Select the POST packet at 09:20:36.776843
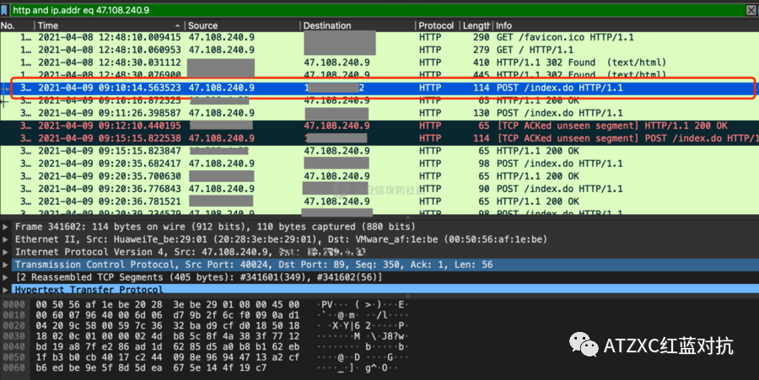The width and height of the screenshot is (759, 380). 379,189
